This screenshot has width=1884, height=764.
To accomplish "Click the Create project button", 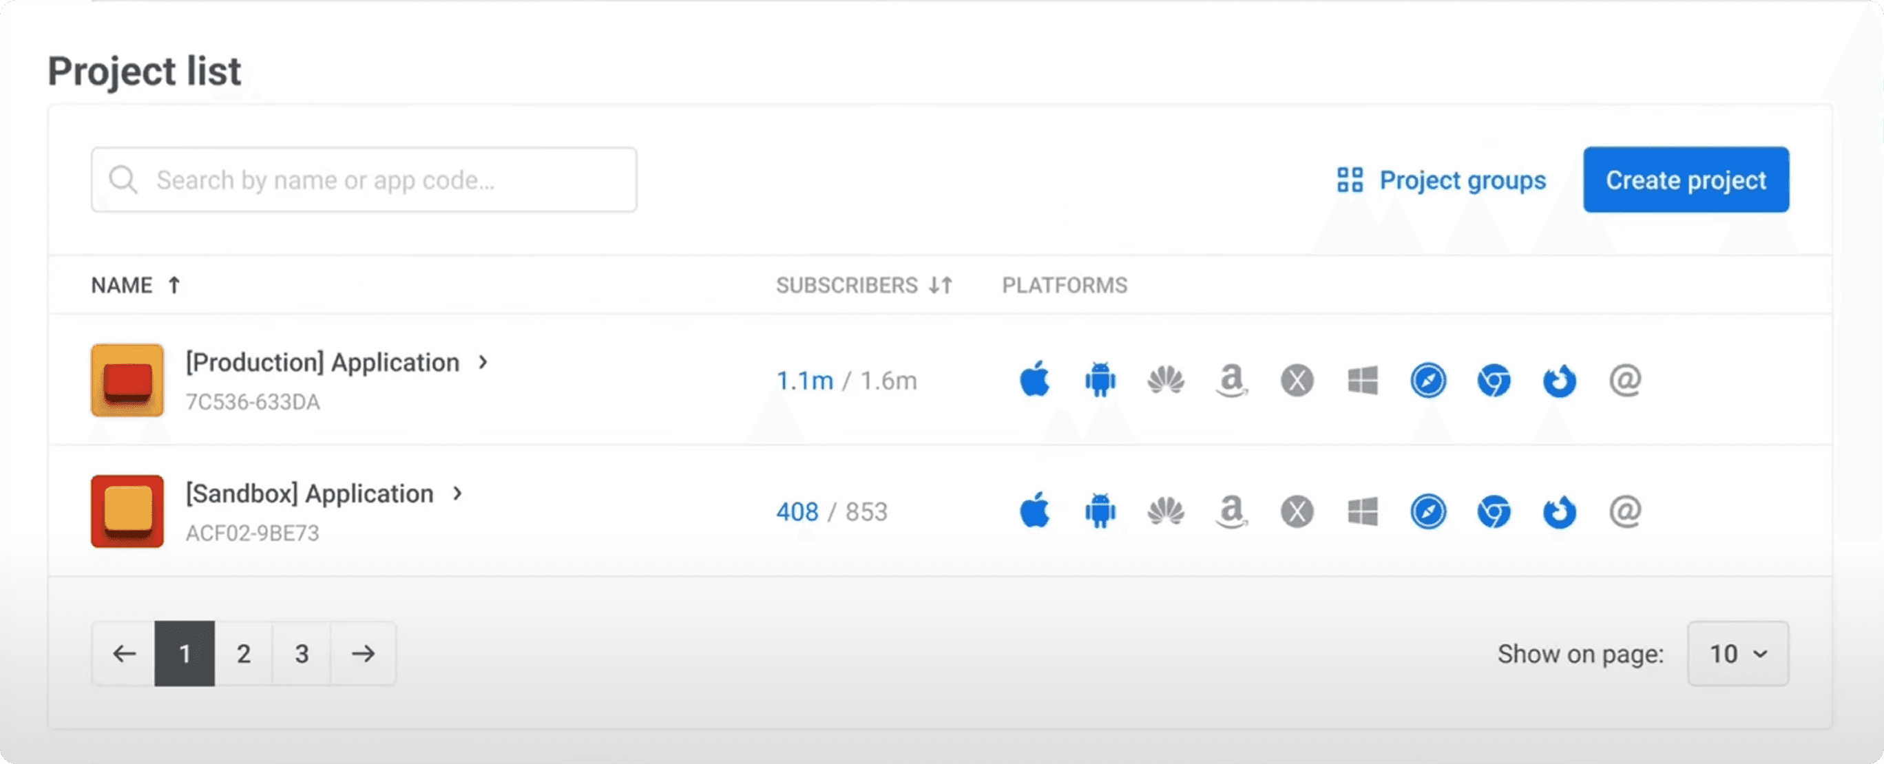I will 1686,180.
